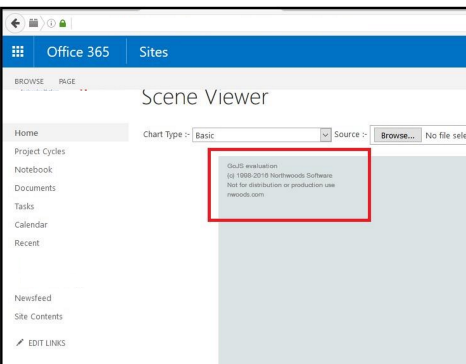The height and width of the screenshot is (364, 466).
Task: Navigate to Documents in the sidebar
Action: [35, 188]
